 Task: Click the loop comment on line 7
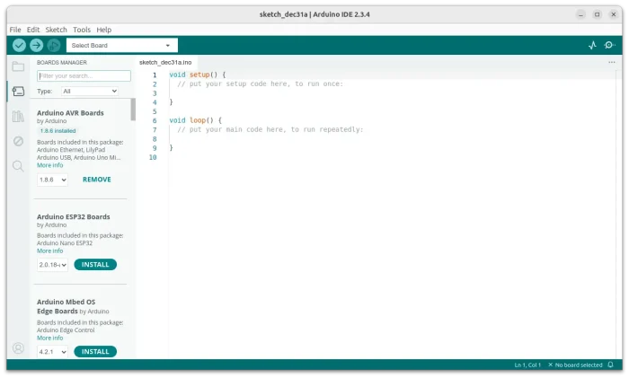coord(270,129)
